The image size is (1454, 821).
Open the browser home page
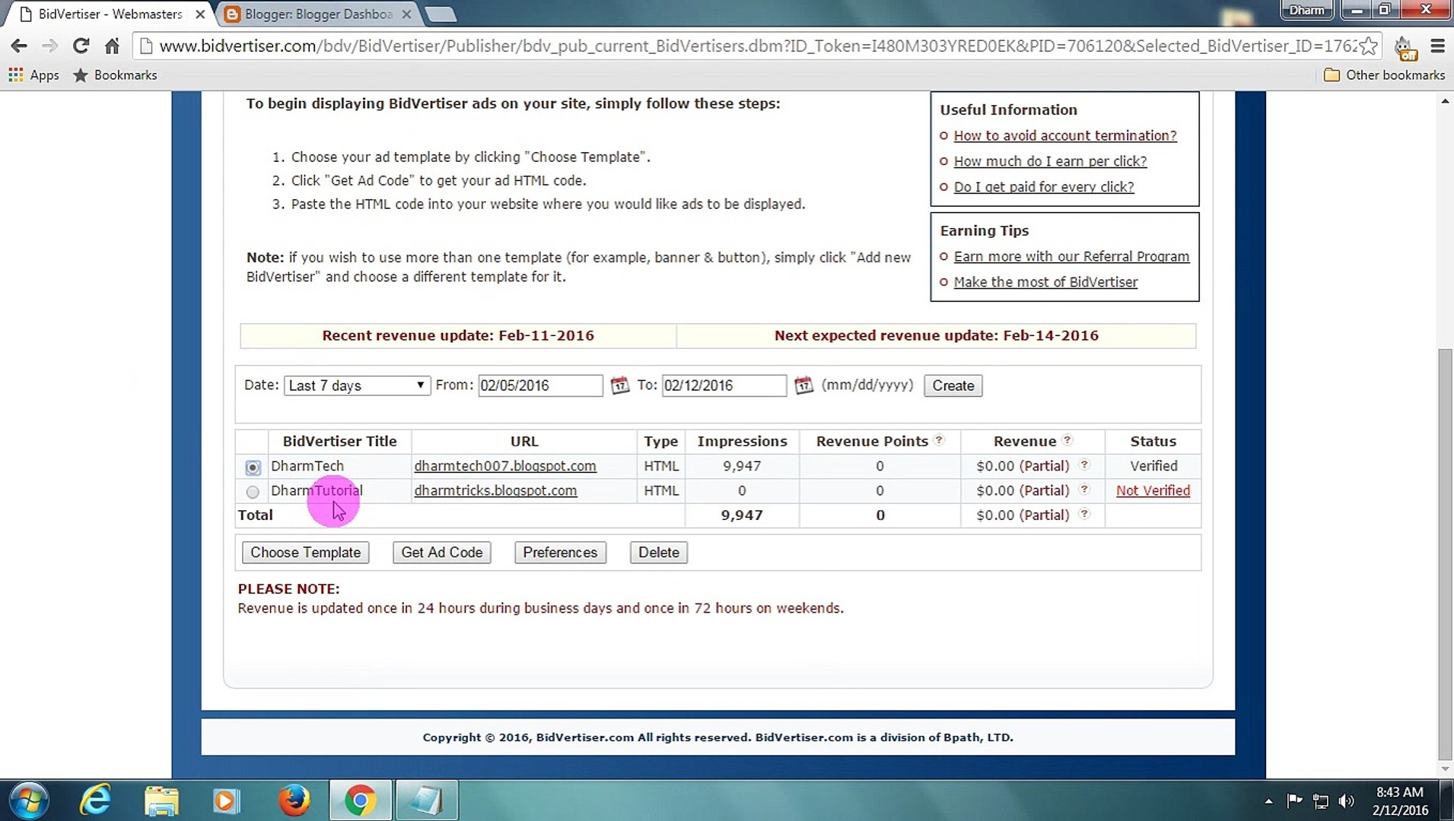tap(112, 46)
